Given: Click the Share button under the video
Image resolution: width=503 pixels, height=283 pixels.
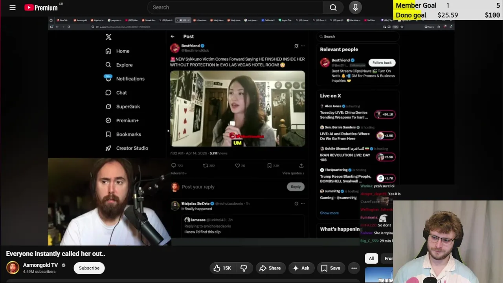Looking at the screenshot, I should tap(270, 268).
